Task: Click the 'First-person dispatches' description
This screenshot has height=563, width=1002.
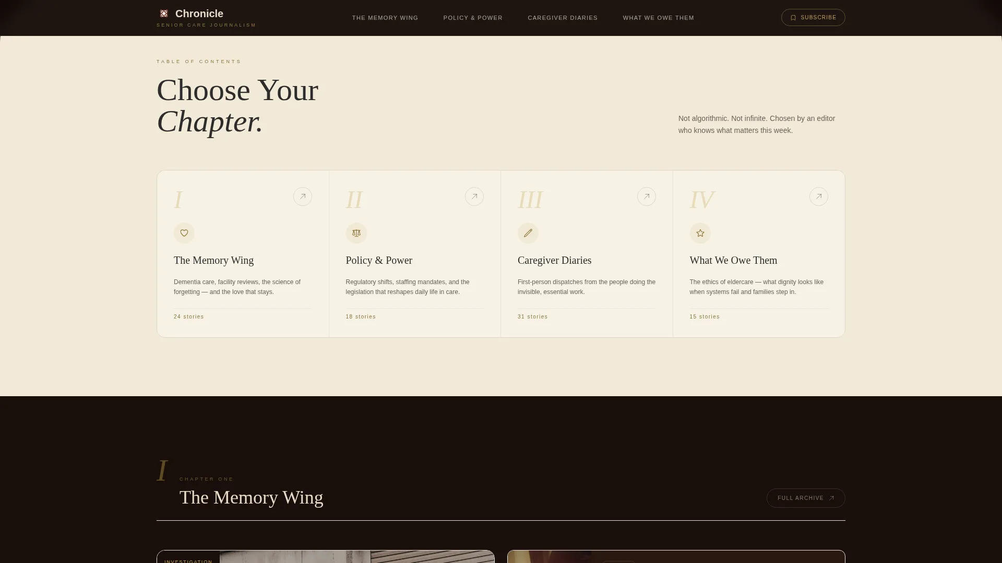Action: click(x=587, y=287)
